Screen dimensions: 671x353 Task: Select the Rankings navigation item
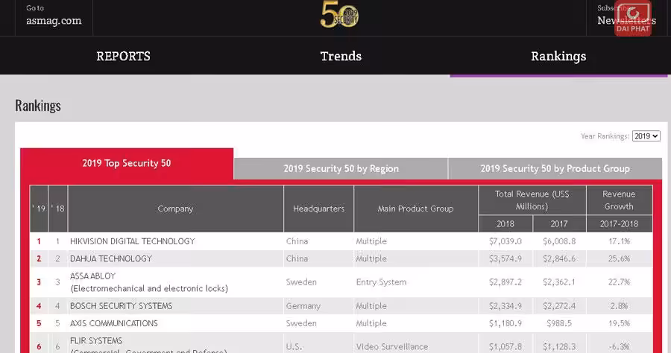[x=558, y=57]
